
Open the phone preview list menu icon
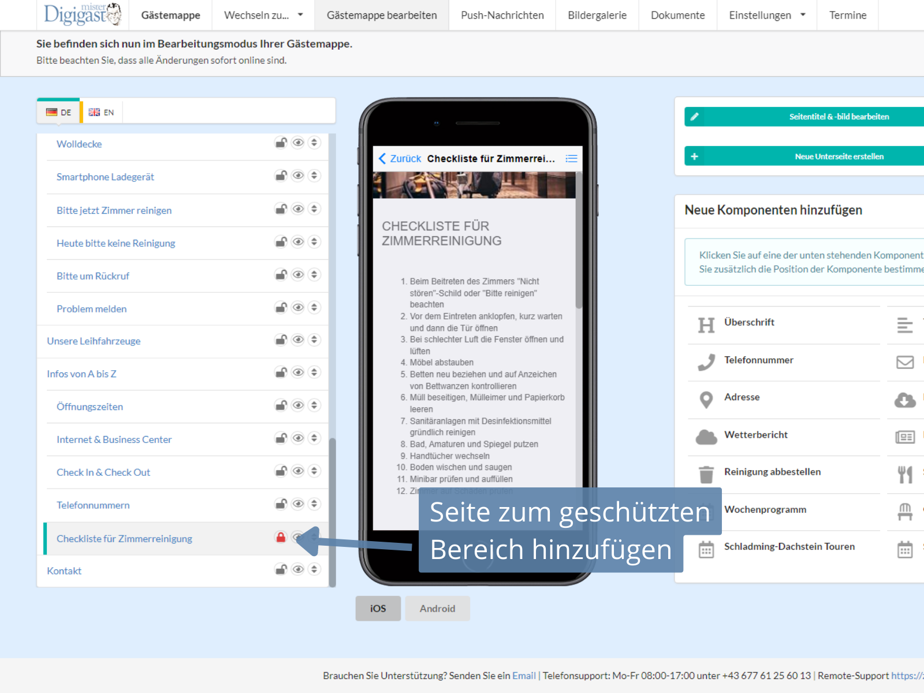(571, 159)
